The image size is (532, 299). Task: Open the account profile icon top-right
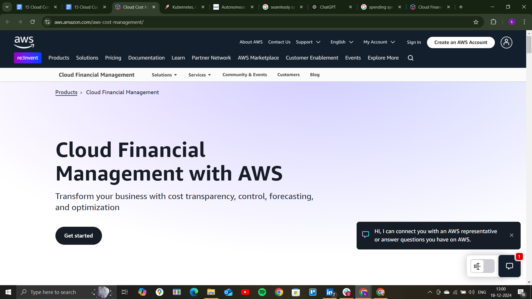[506, 42]
